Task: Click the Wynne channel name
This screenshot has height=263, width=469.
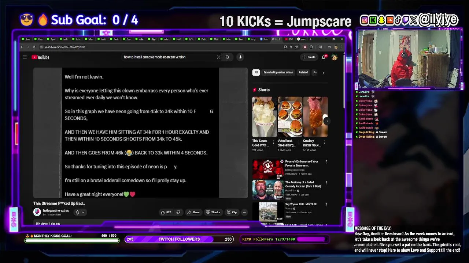Action: 289,209
